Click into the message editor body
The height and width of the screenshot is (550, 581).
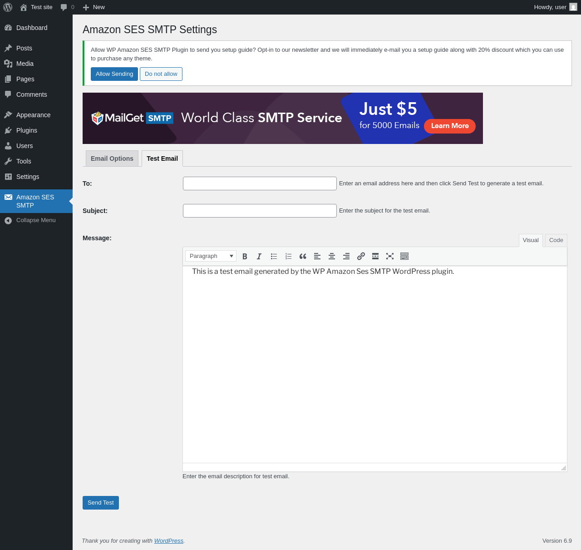pyautogui.click(x=375, y=364)
